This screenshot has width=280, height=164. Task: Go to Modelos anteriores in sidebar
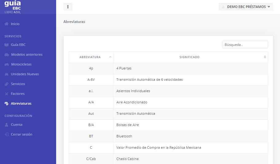(x=27, y=54)
